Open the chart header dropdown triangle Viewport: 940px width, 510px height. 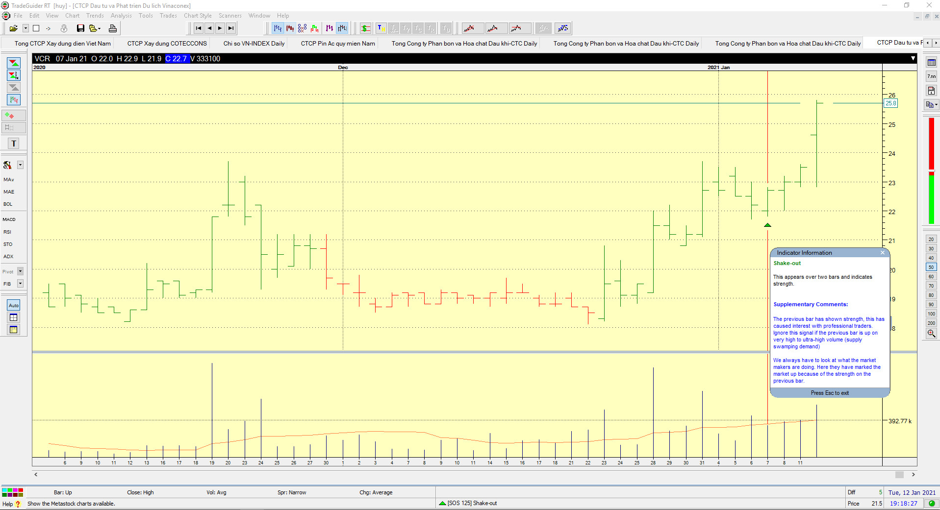tap(913, 58)
